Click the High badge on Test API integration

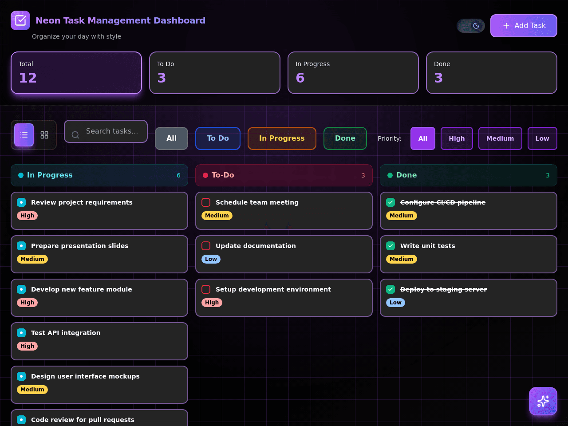[27, 346]
